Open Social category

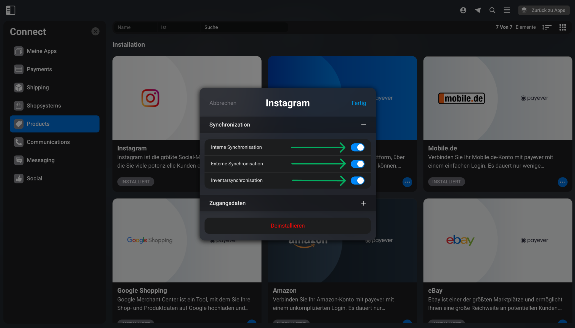click(55, 179)
